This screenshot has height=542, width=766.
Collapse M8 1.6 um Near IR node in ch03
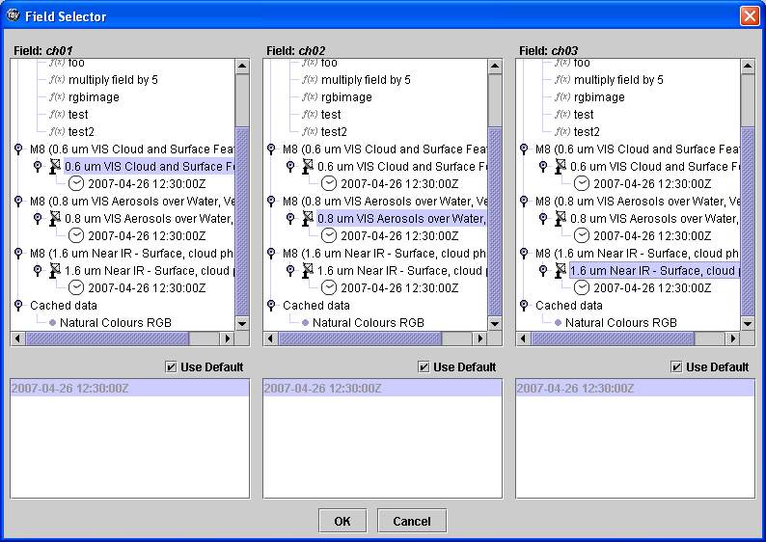524,254
